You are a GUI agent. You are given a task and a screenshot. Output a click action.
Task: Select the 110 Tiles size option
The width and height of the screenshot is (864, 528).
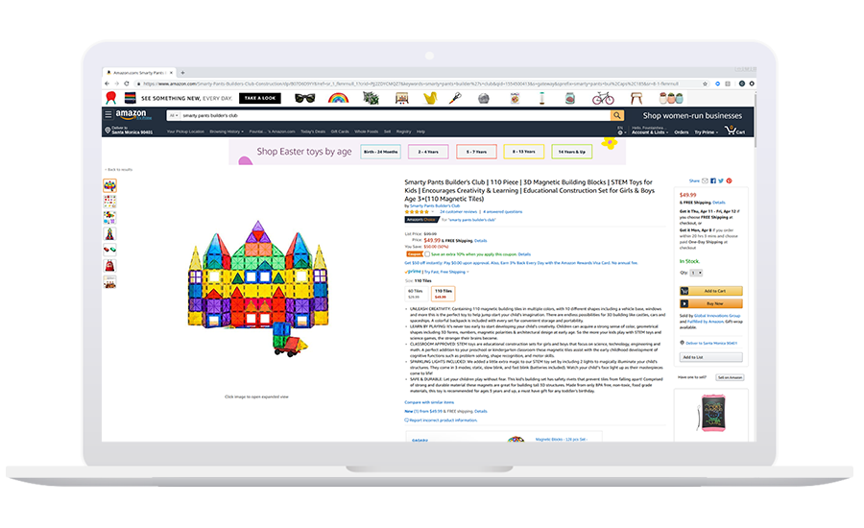443,293
